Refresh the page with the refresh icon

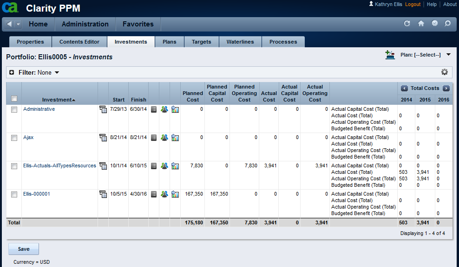pyautogui.click(x=407, y=23)
